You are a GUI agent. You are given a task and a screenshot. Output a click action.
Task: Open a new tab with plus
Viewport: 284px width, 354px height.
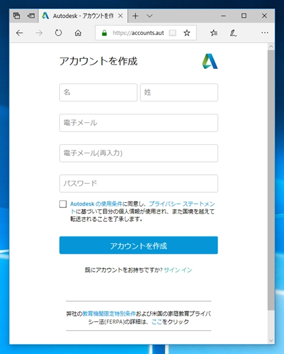click(135, 16)
